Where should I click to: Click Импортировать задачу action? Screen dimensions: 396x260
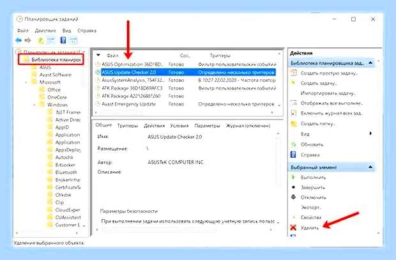(328, 93)
